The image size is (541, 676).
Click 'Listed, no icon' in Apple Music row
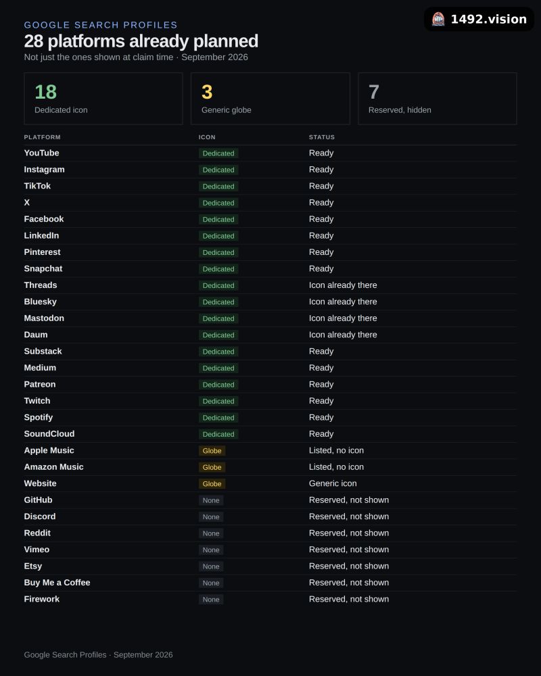(336, 450)
